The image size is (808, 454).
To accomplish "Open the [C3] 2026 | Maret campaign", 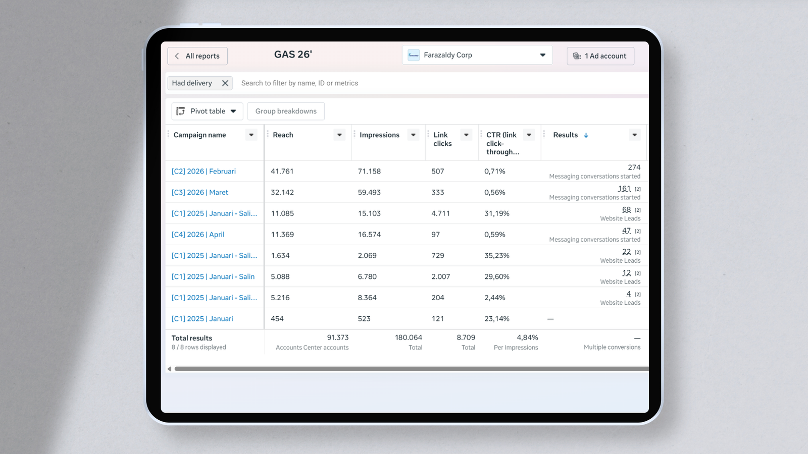I will (200, 193).
